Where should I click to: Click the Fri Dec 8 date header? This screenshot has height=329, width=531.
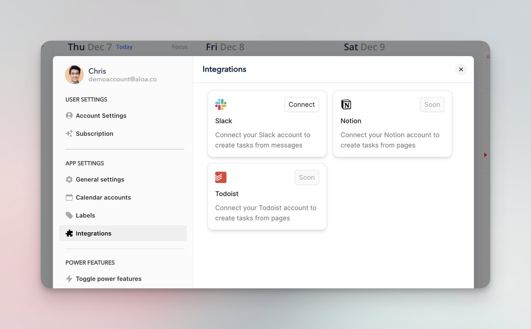[x=225, y=47]
